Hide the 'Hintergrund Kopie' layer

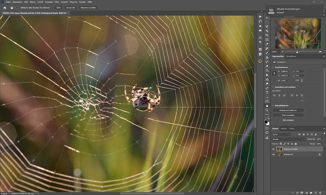[x=273, y=149]
